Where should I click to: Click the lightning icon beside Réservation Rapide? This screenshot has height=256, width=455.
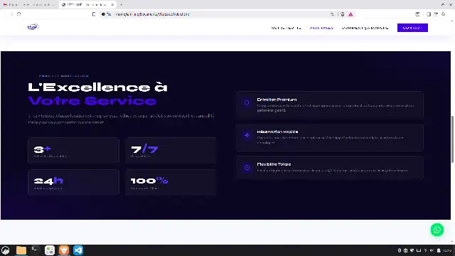pyautogui.click(x=247, y=135)
